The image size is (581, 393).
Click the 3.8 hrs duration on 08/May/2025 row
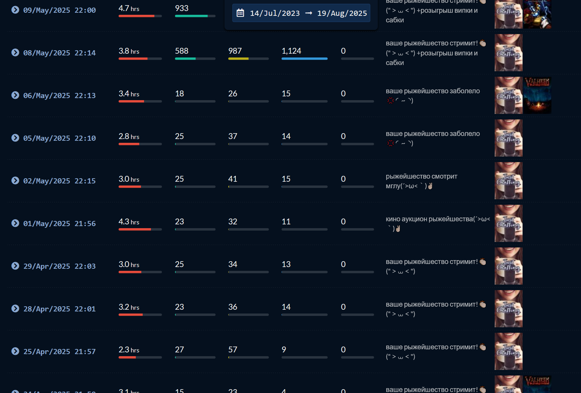(x=129, y=51)
